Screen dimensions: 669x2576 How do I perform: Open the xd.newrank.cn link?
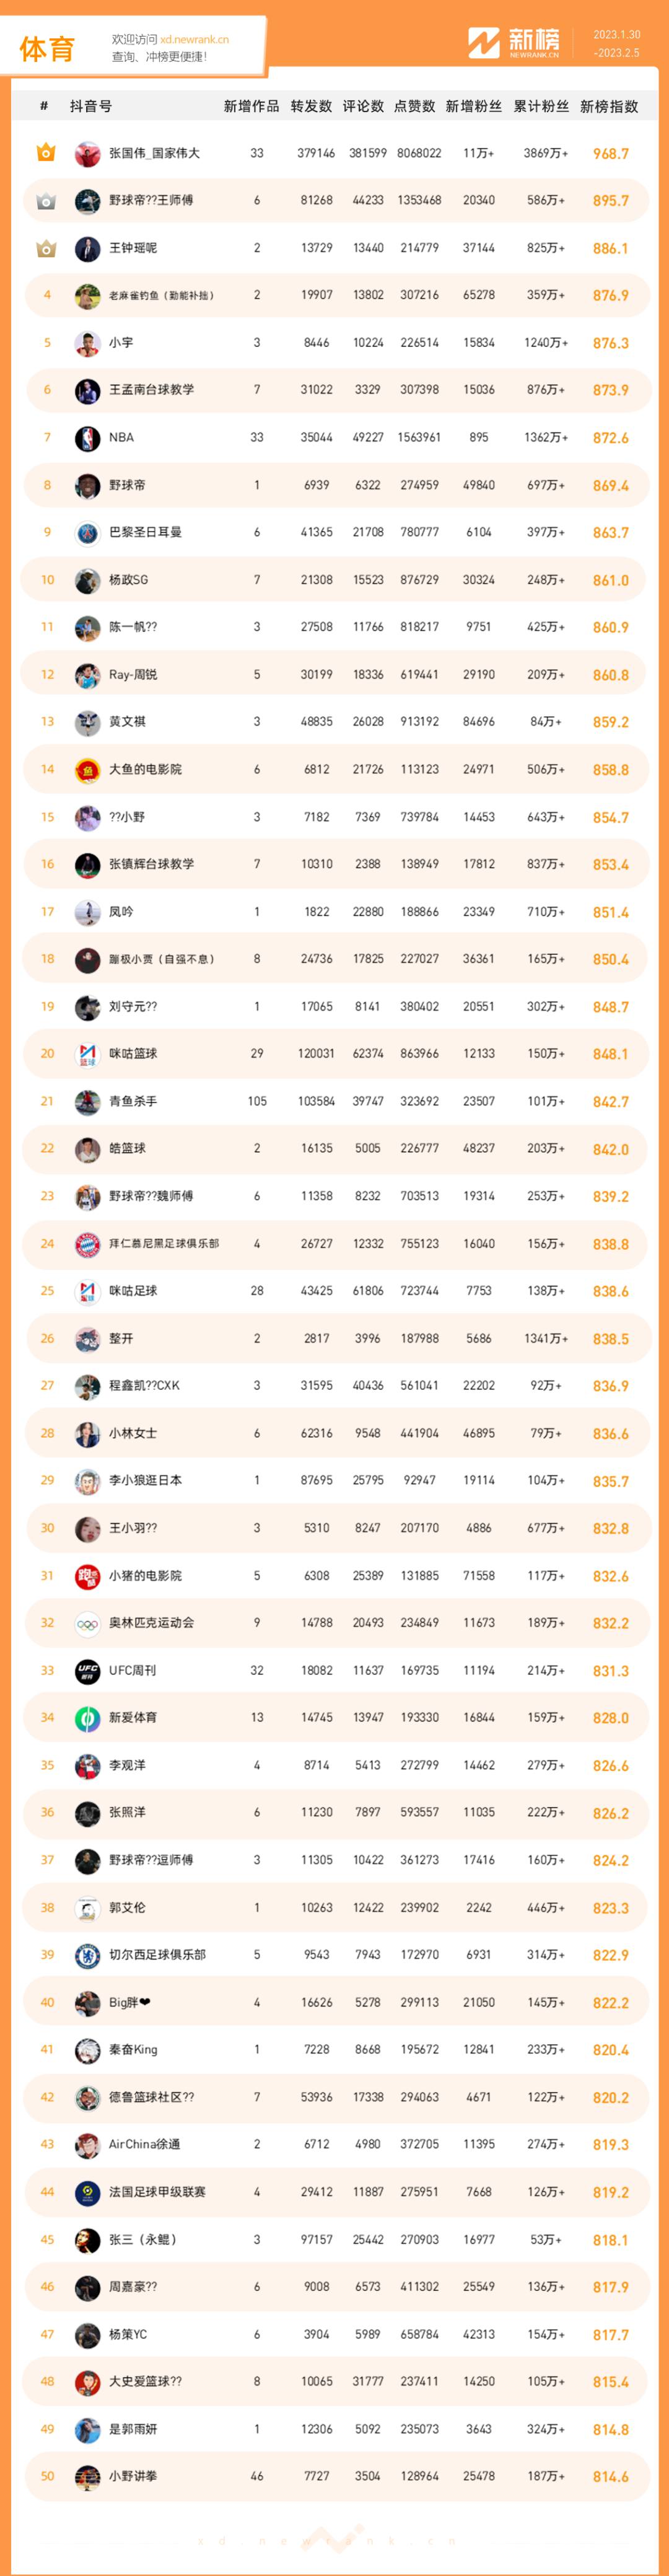(x=194, y=40)
